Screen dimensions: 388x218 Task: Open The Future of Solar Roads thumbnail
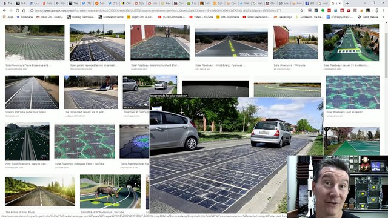tap(40, 191)
